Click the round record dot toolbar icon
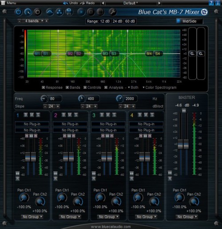 point(81,12)
